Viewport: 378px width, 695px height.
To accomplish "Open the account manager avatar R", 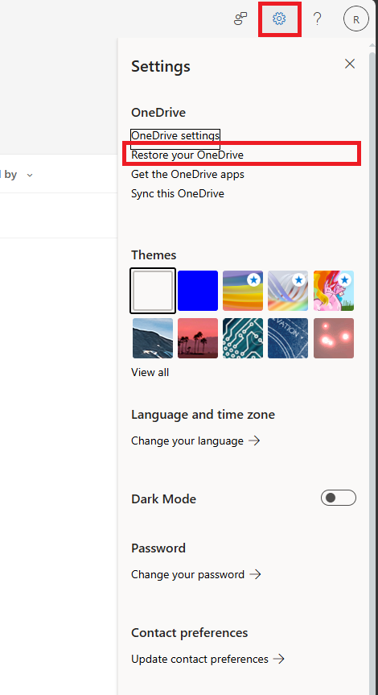I will tap(355, 19).
